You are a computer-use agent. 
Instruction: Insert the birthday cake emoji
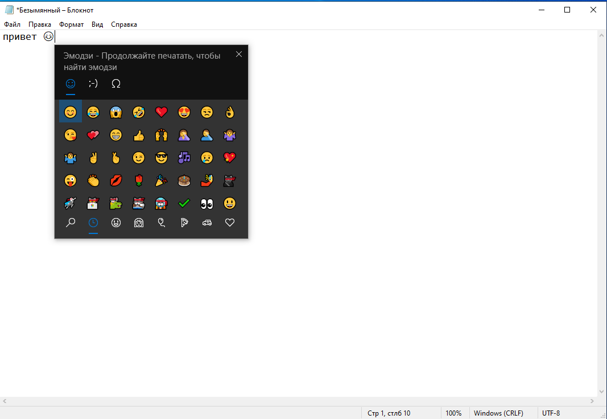coord(184,181)
